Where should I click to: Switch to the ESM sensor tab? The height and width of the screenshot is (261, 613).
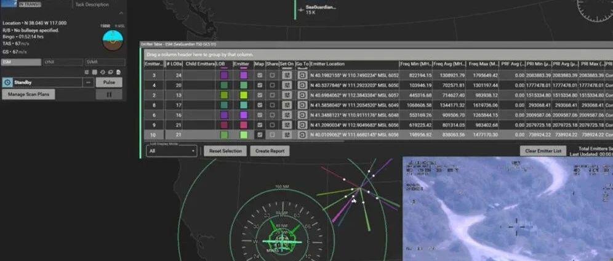(21, 62)
